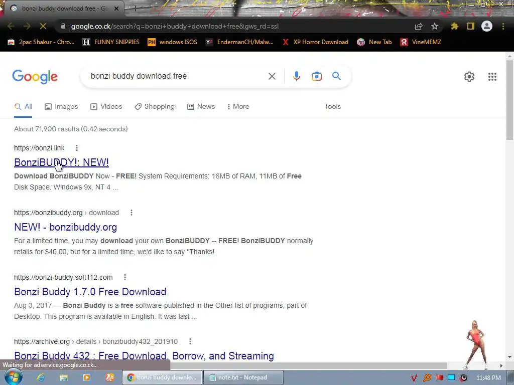
Task: Open the Chrome profile avatar
Action: 487,26
